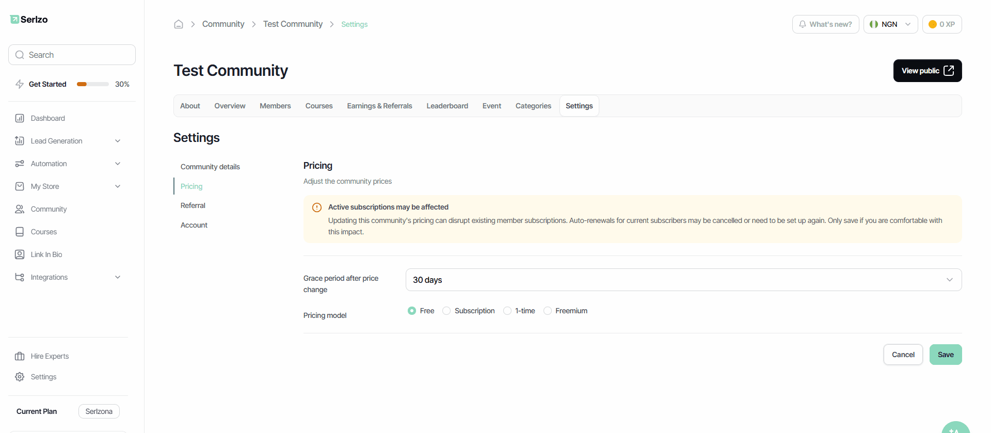
Task: Open the Account settings section
Action: click(x=194, y=225)
